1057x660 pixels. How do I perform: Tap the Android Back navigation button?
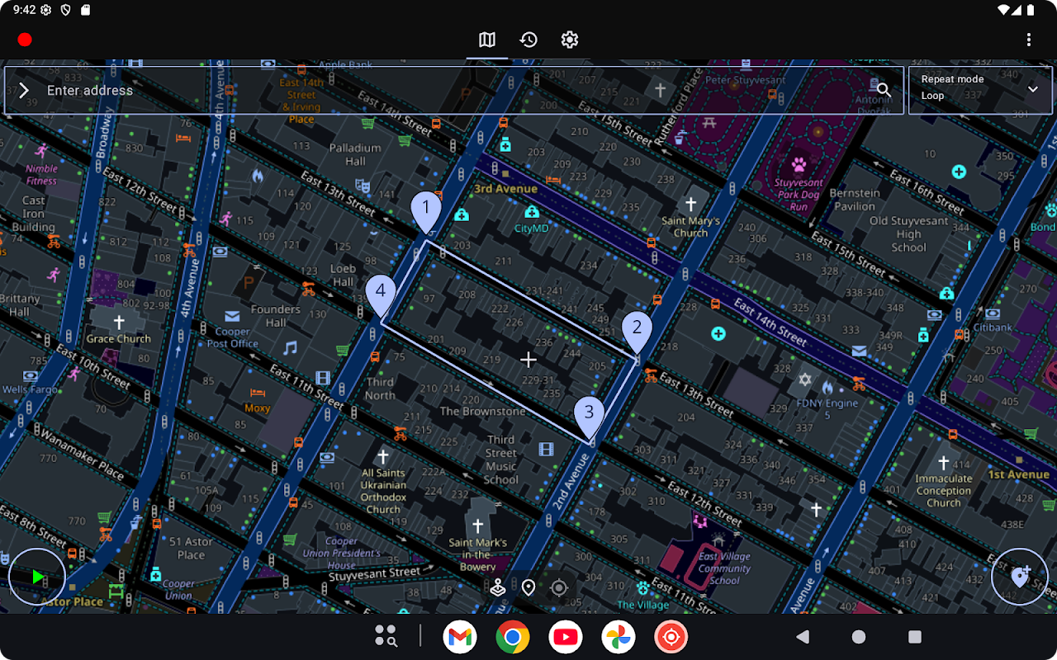pyautogui.click(x=802, y=637)
